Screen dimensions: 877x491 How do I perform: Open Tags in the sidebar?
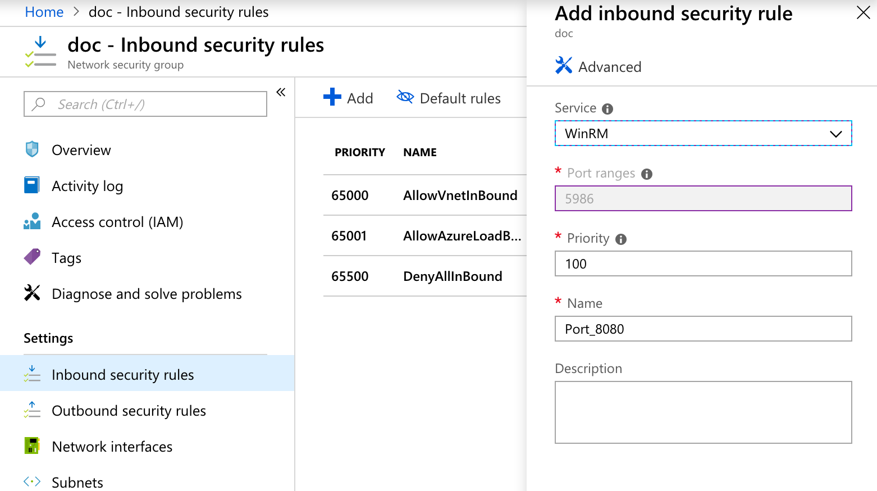click(147, 258)
